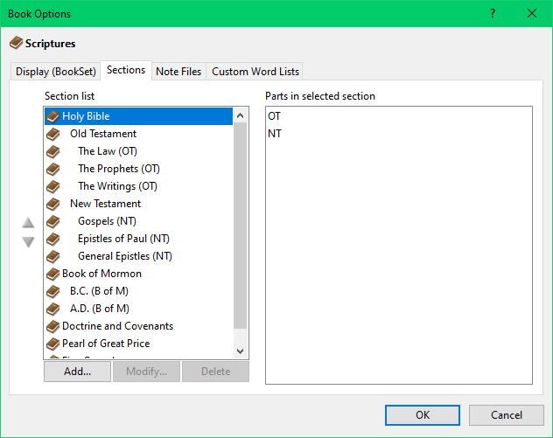Select The Law (OT) section
Image resolution: width=553 pixels, height=438 pixels.
coord(138,151)
